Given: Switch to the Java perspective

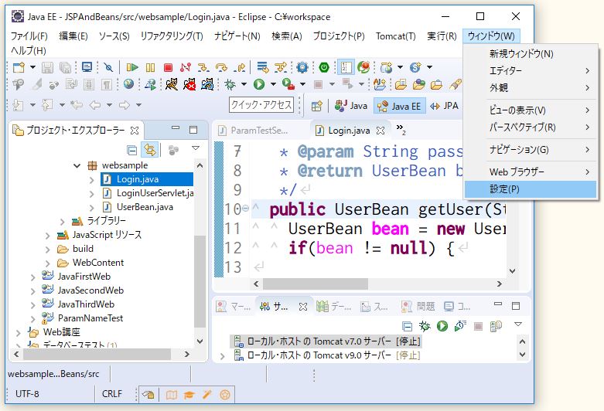Looking at the screenshot, I should point(351,106).
